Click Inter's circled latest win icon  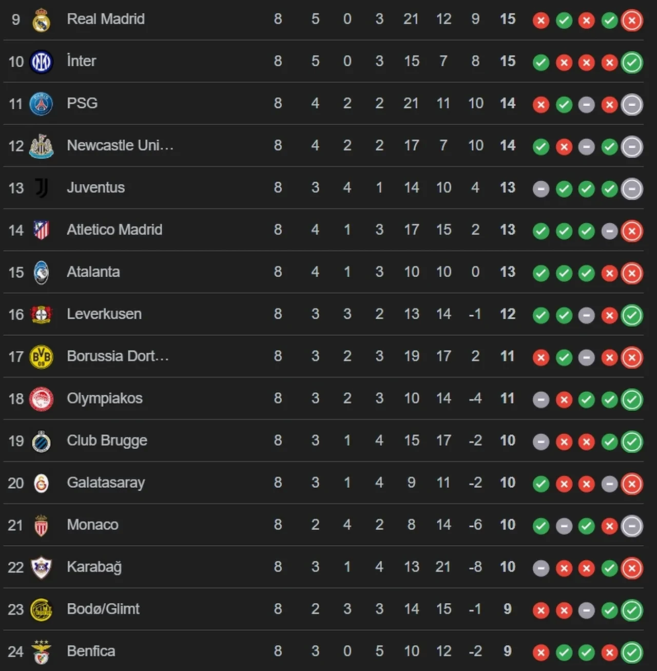[632, 63]
